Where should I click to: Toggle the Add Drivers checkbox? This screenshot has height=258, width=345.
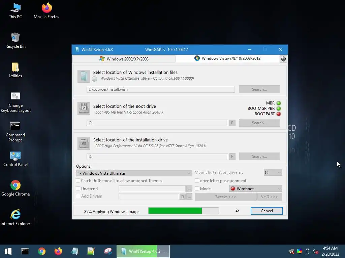pos(78,196)
